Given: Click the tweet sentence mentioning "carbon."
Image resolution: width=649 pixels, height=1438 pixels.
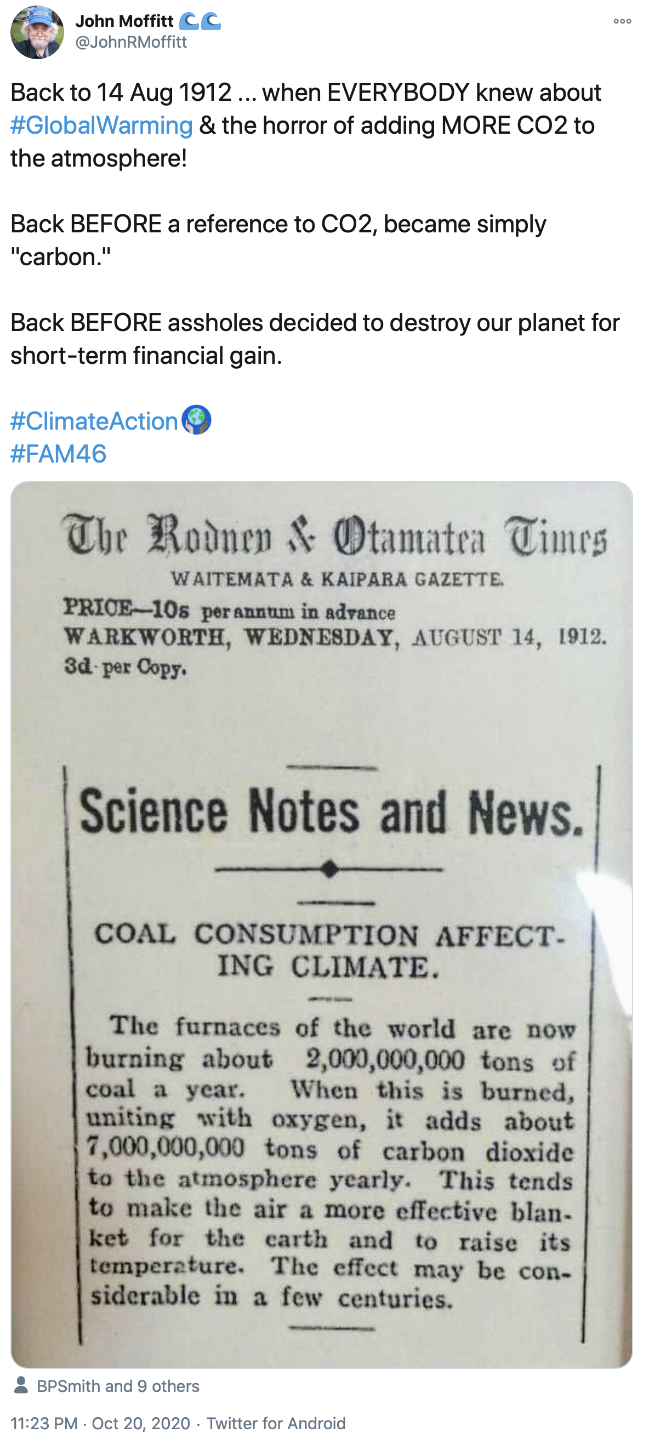Looking at the screenshot, I should (x=278, y=240).
